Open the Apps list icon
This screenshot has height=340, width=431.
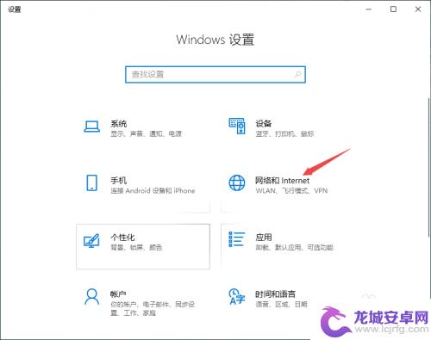click(x=237, y=239)
